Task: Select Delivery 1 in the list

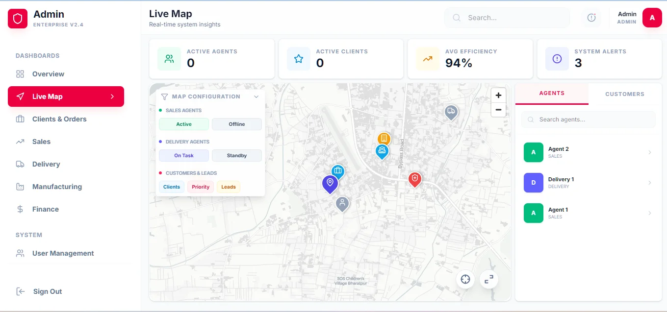Action: coord(588,183)
